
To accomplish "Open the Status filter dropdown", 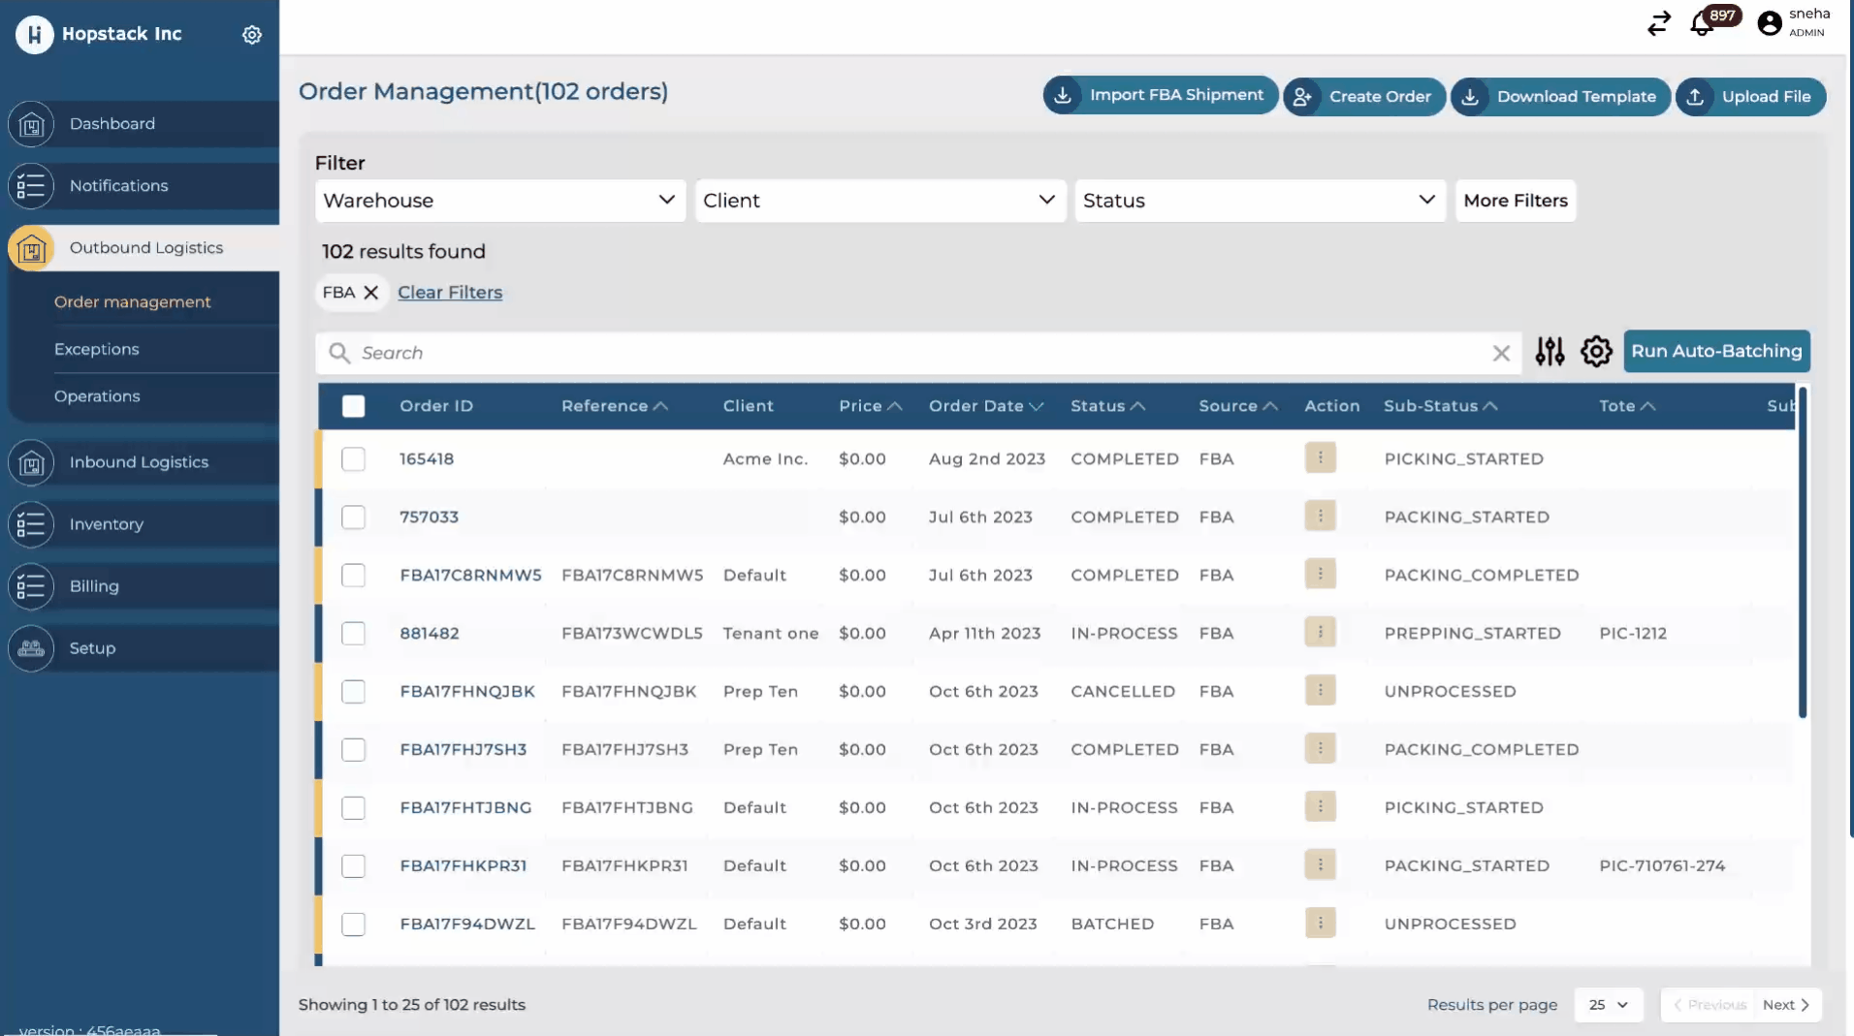I will (1259, 201).
